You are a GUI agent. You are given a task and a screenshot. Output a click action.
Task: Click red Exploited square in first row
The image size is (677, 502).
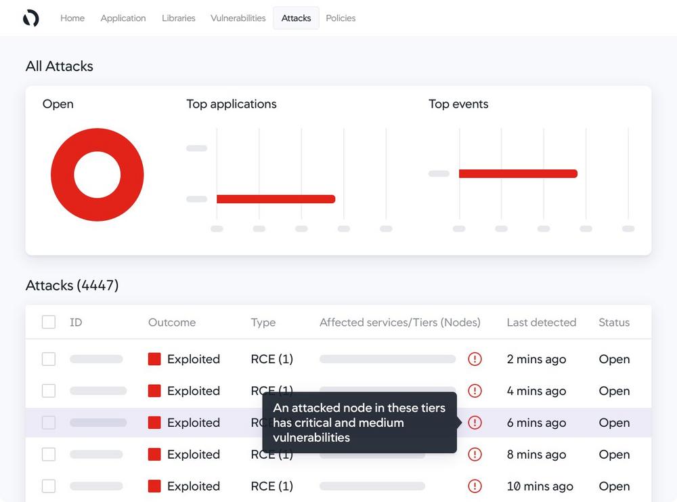(x=154, y=359)
